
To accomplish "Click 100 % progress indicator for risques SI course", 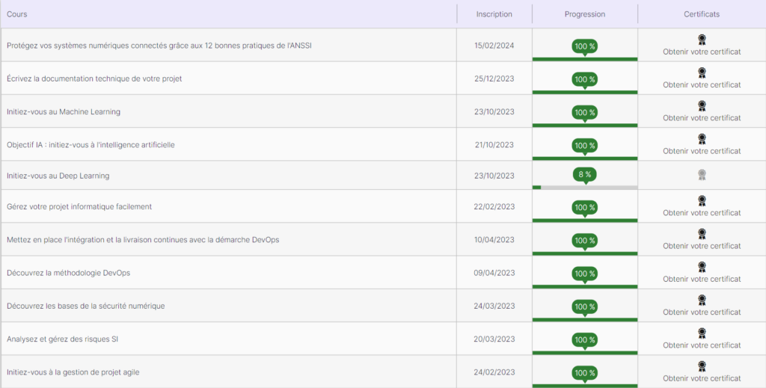I will pyautogui.click(x=585, y=340).
